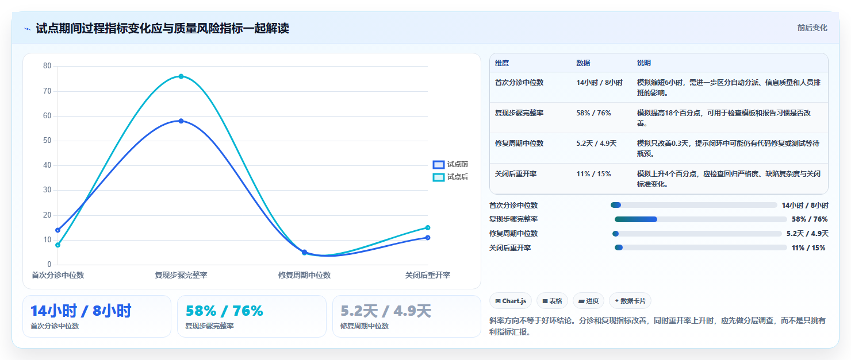
Task: Click the 复现步骤完整率 x-axis label
Action: pyautogui.click(x=181, y=275)
